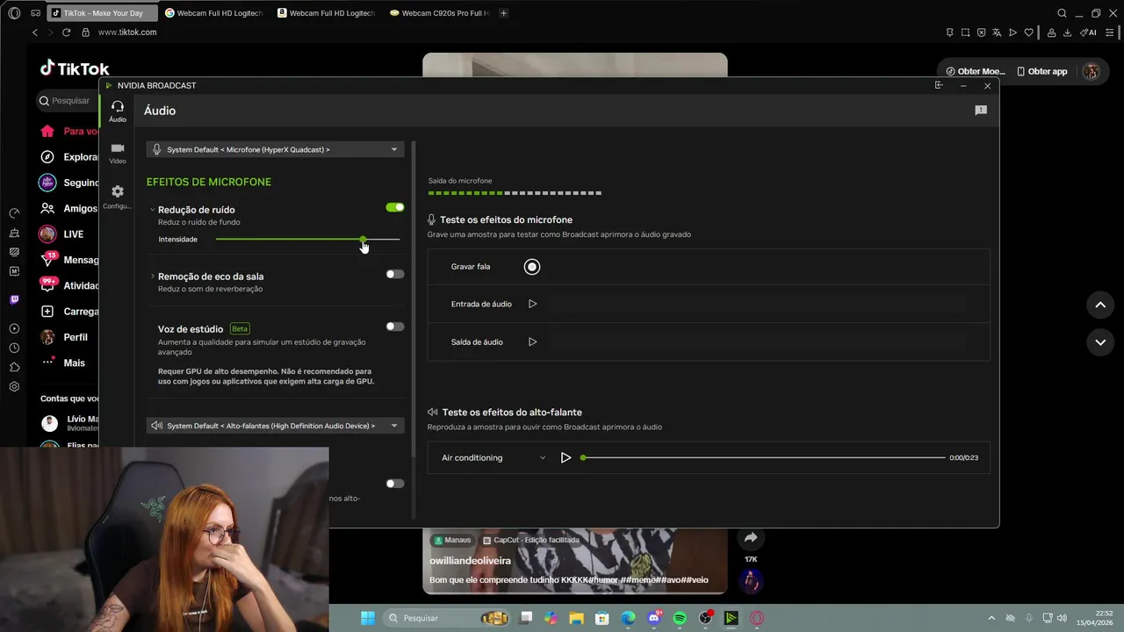1124x632 pixels.
Task: Click the Intensidade slider handle
Action: [x=363, y=239]
